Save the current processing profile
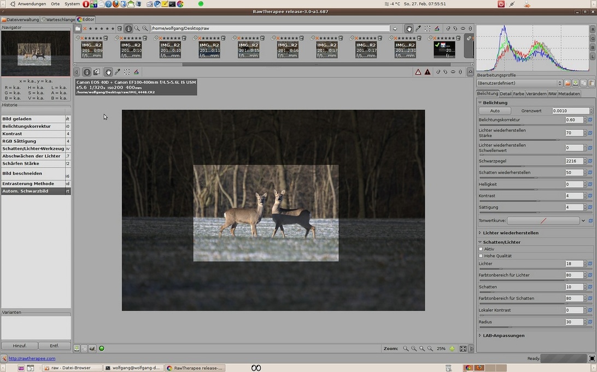597x372 pixels. click(x=576, y=83)
